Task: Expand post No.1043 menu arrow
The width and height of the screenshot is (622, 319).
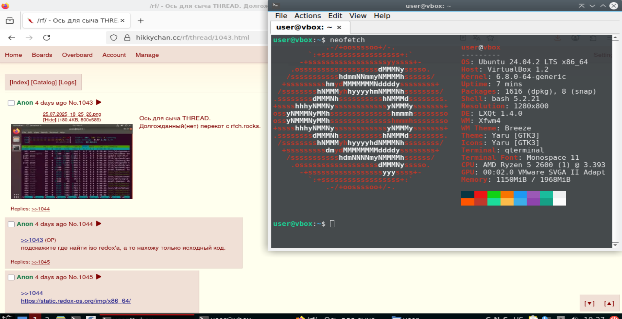Action: click(x=99, y=102)
